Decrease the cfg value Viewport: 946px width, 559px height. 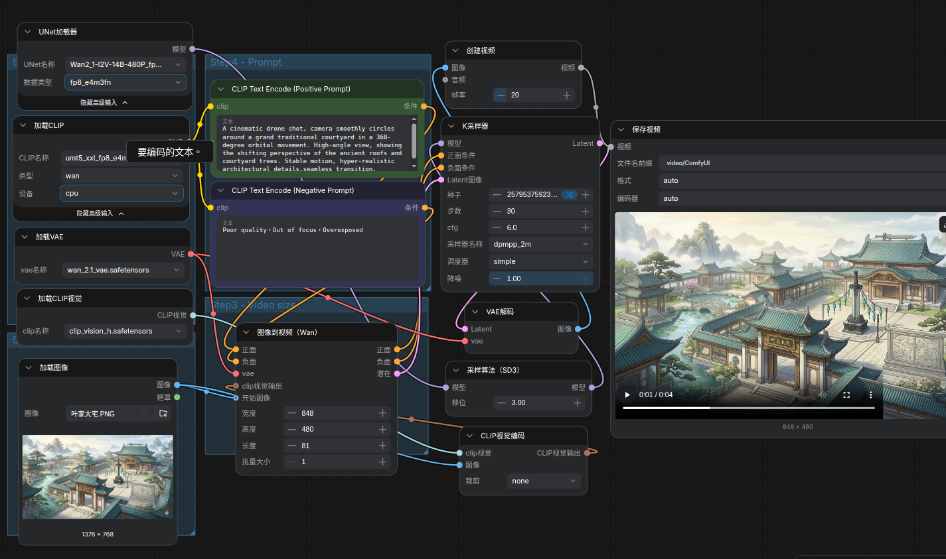[496, 227]
